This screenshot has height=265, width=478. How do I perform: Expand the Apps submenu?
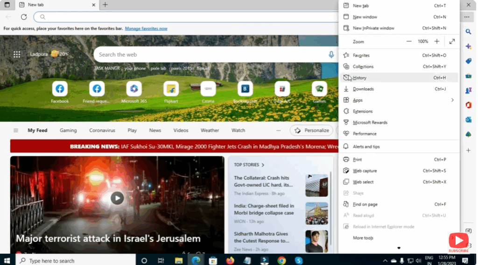click(399, 100)
